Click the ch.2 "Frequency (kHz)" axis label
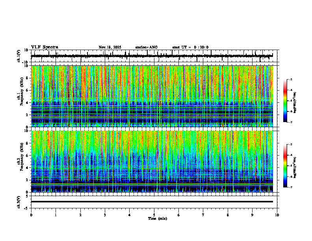This screenshot has height=241, width=312. [x=22, y=157]
